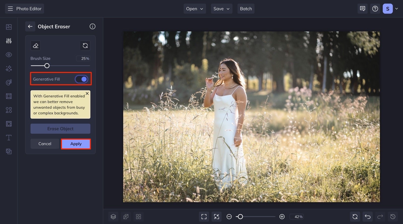Screen dimensions: 403x224
Task: Click the Apply button
Action: point(76,144)
